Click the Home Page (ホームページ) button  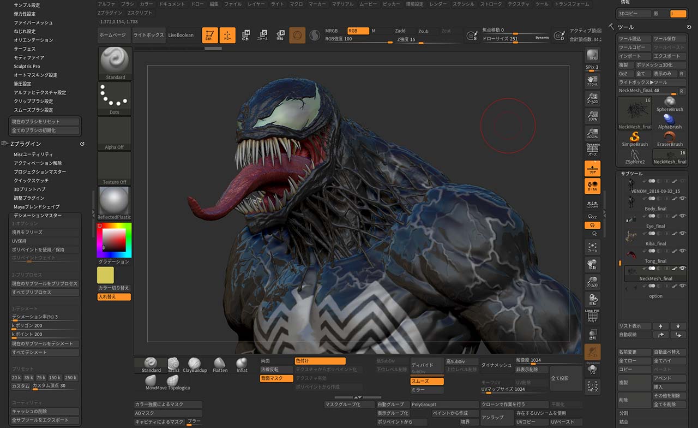pos(114,35)
